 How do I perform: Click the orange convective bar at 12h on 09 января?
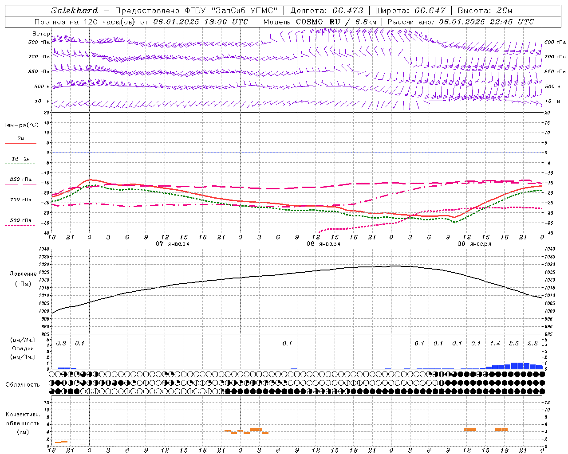pyautogui.click(x=469, y=430)
